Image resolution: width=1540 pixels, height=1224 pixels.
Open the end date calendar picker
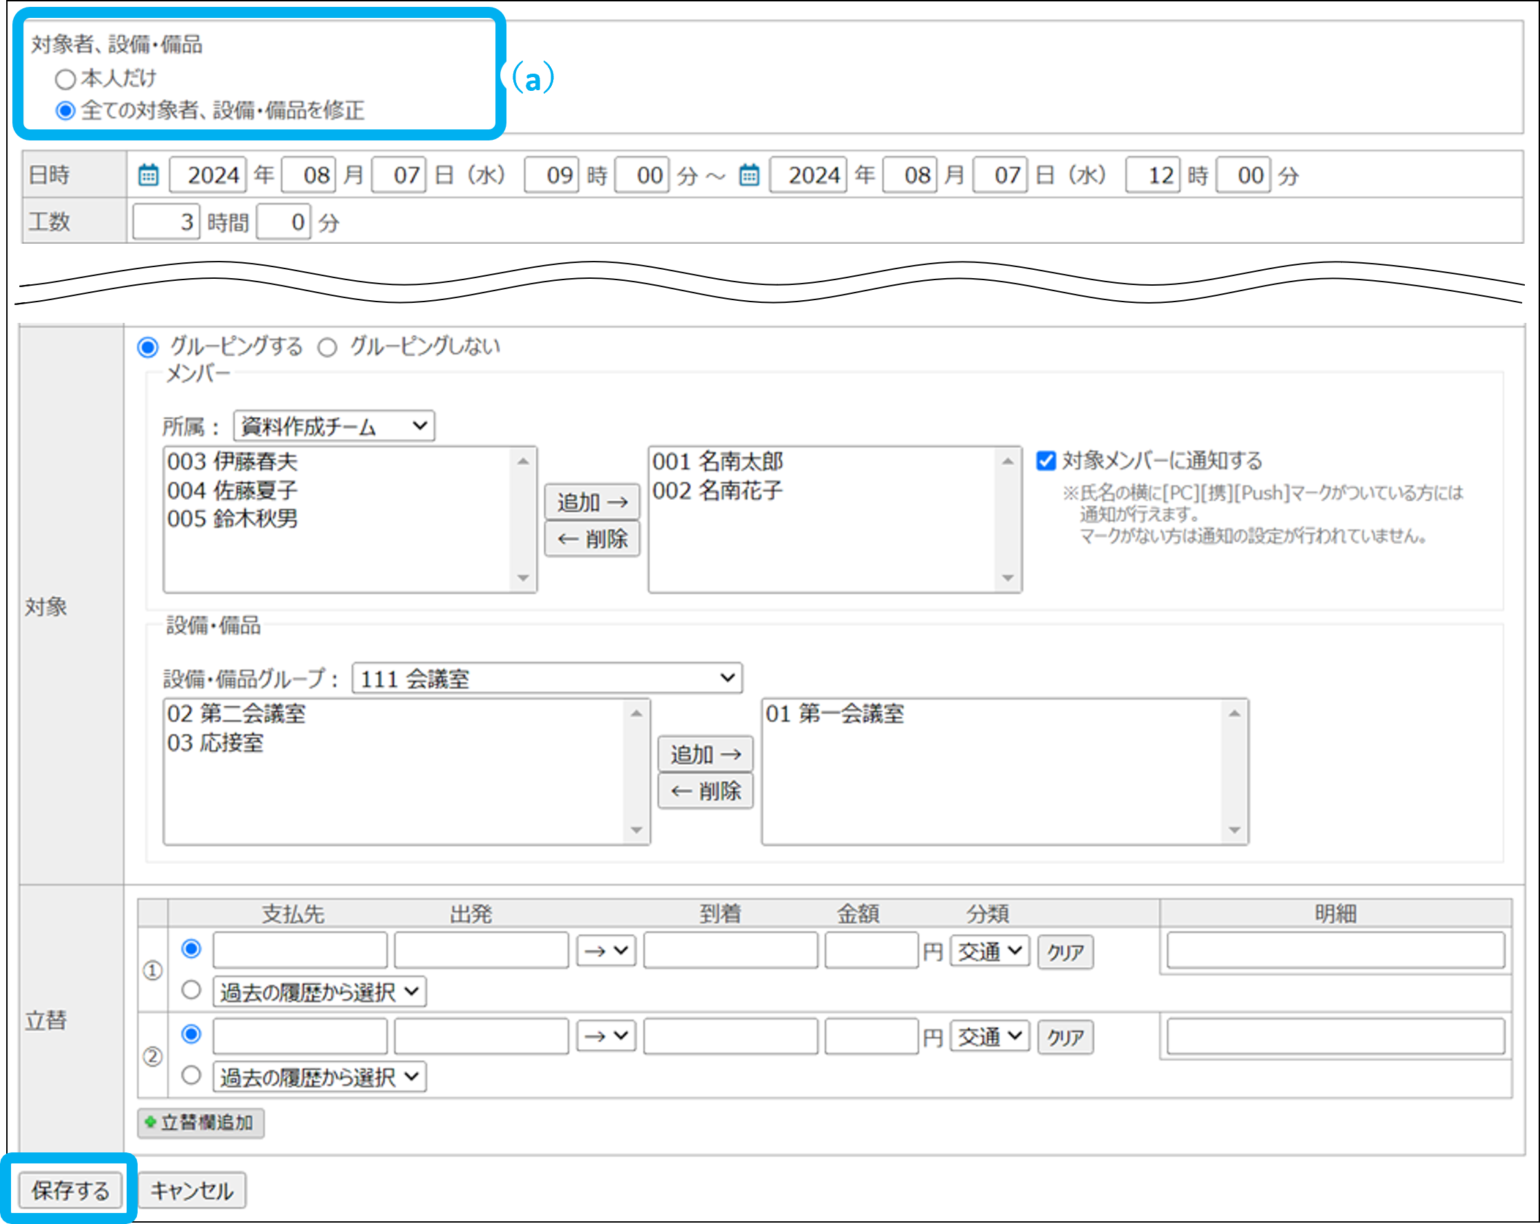click(x=749, y=175)
